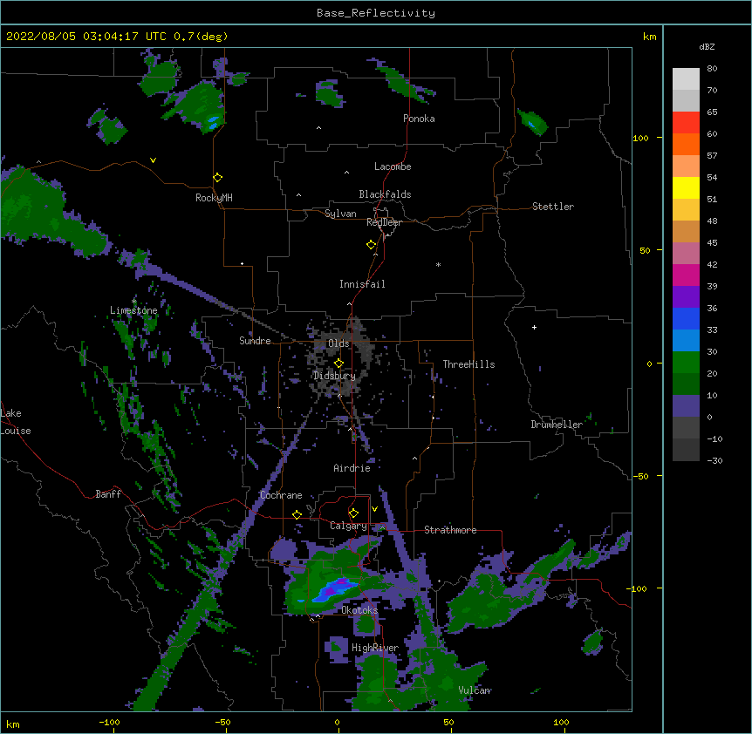This screenshot has height=734, width=752.
Task: Click the Banff label on map
Action: [x=108, y=494]
